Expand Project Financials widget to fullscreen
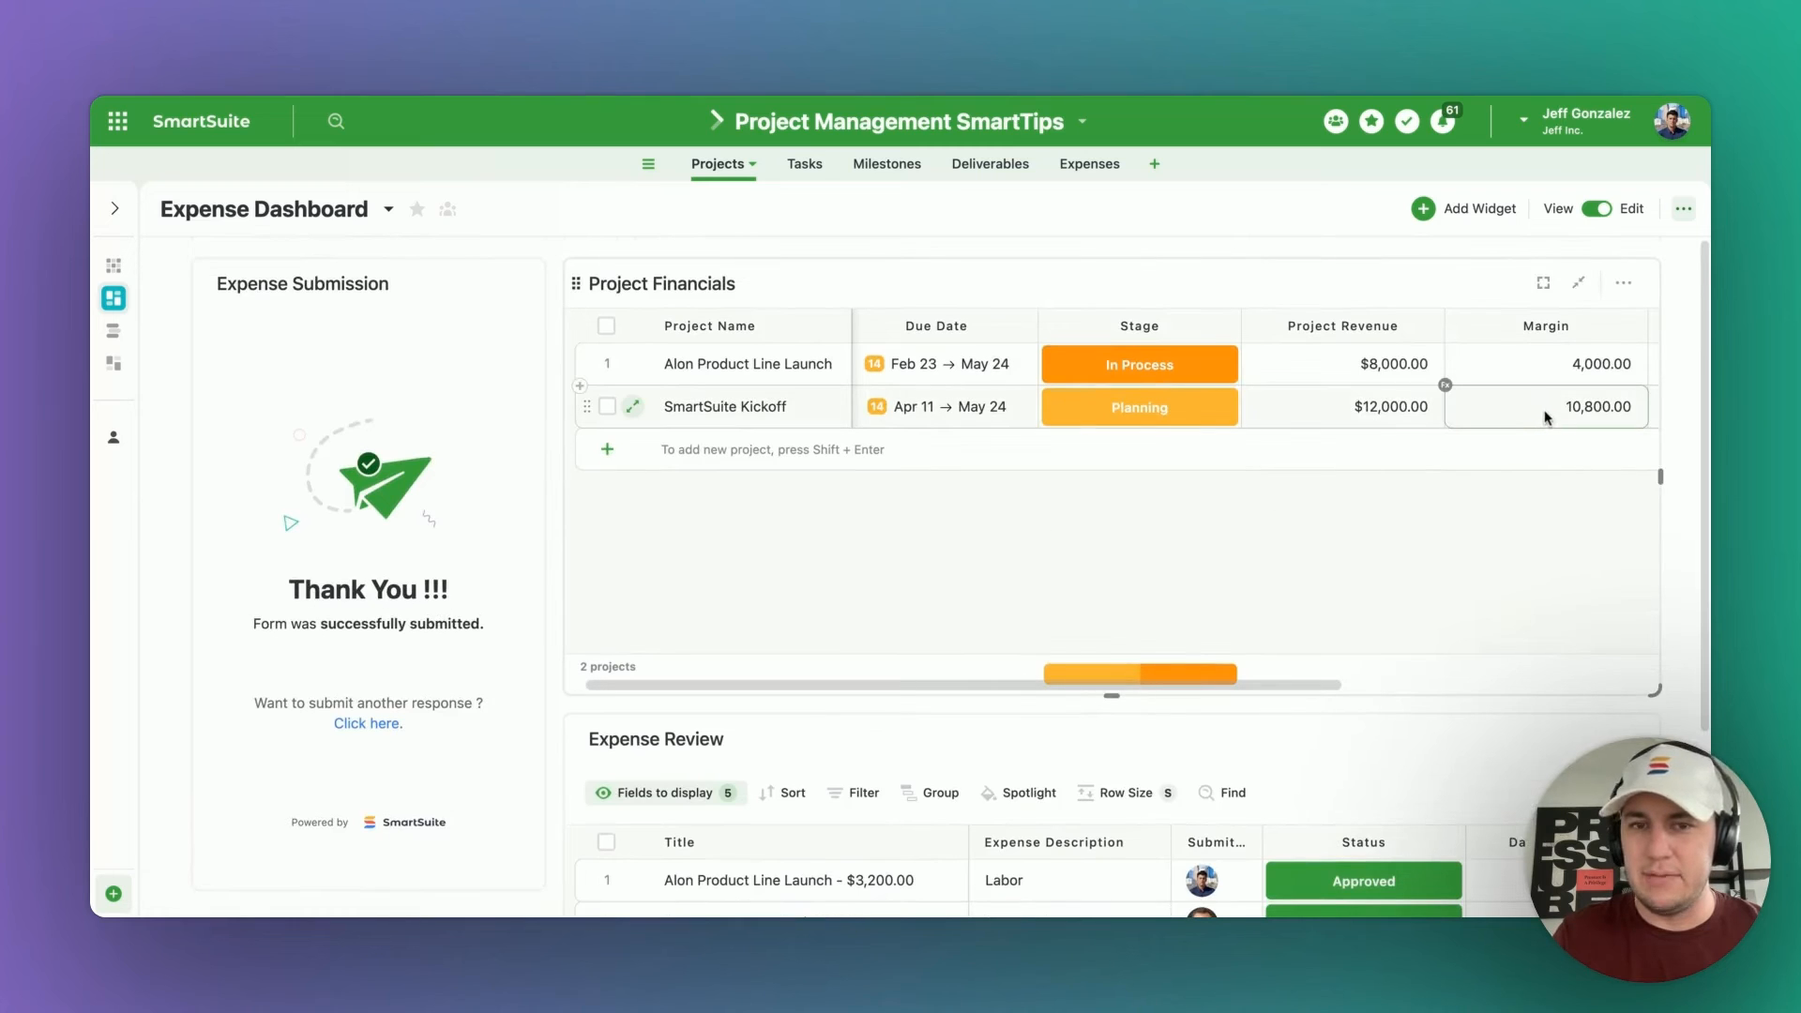 pos(1543,282)
